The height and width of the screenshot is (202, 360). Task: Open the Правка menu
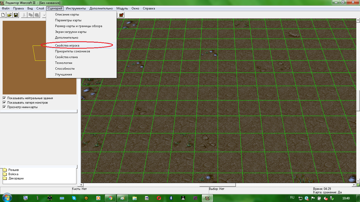(x=18, y=8)
